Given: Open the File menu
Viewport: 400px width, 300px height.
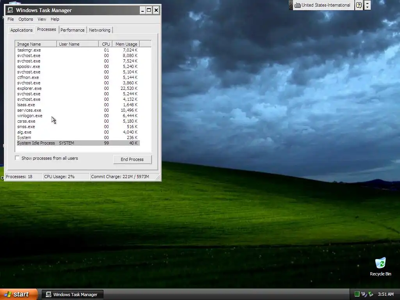Looking at the screenshot, I should 11,19.
